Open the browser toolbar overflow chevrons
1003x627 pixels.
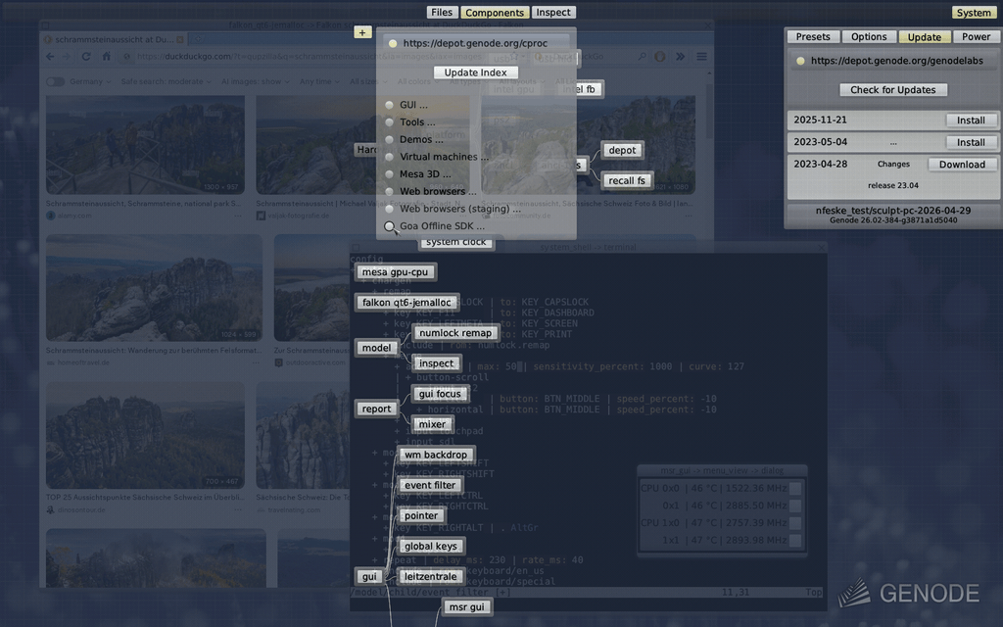[x=680, y=56]
